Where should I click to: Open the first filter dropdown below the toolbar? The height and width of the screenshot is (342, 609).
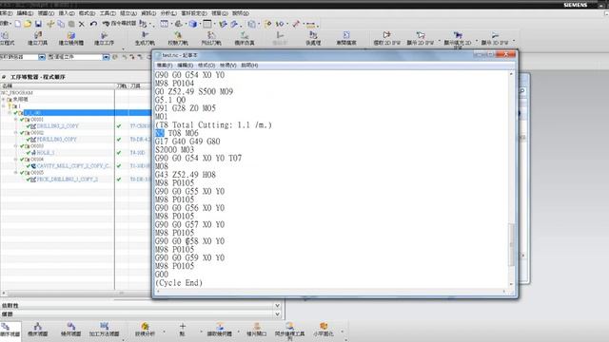pyautogui.click(x=42, y=57)
